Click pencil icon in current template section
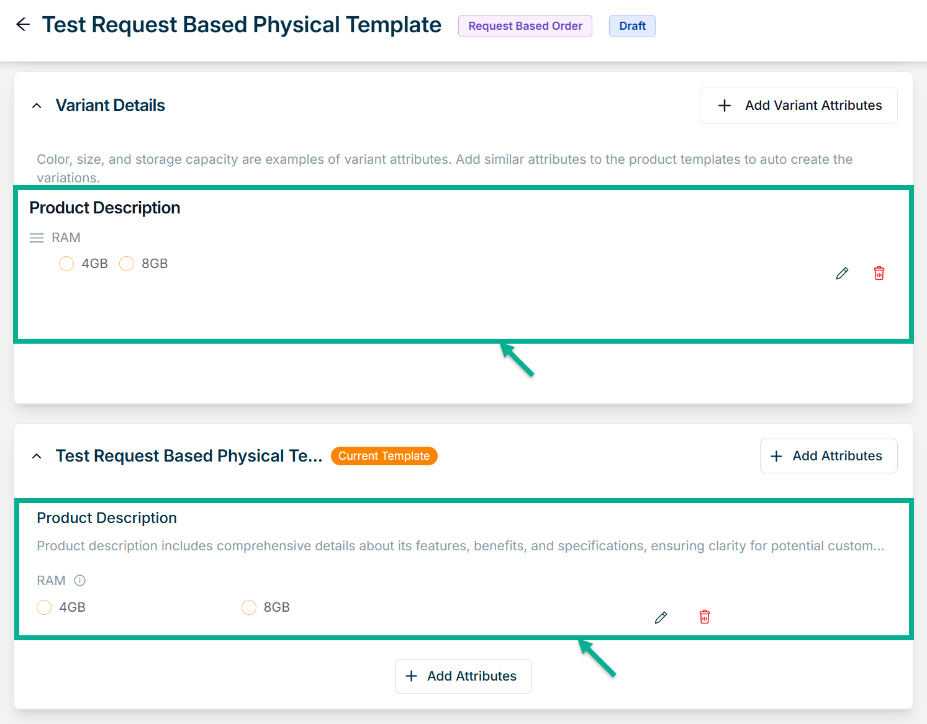Image resolution: width=927 pixels, height=724 pixels. (x=661, y=617)
